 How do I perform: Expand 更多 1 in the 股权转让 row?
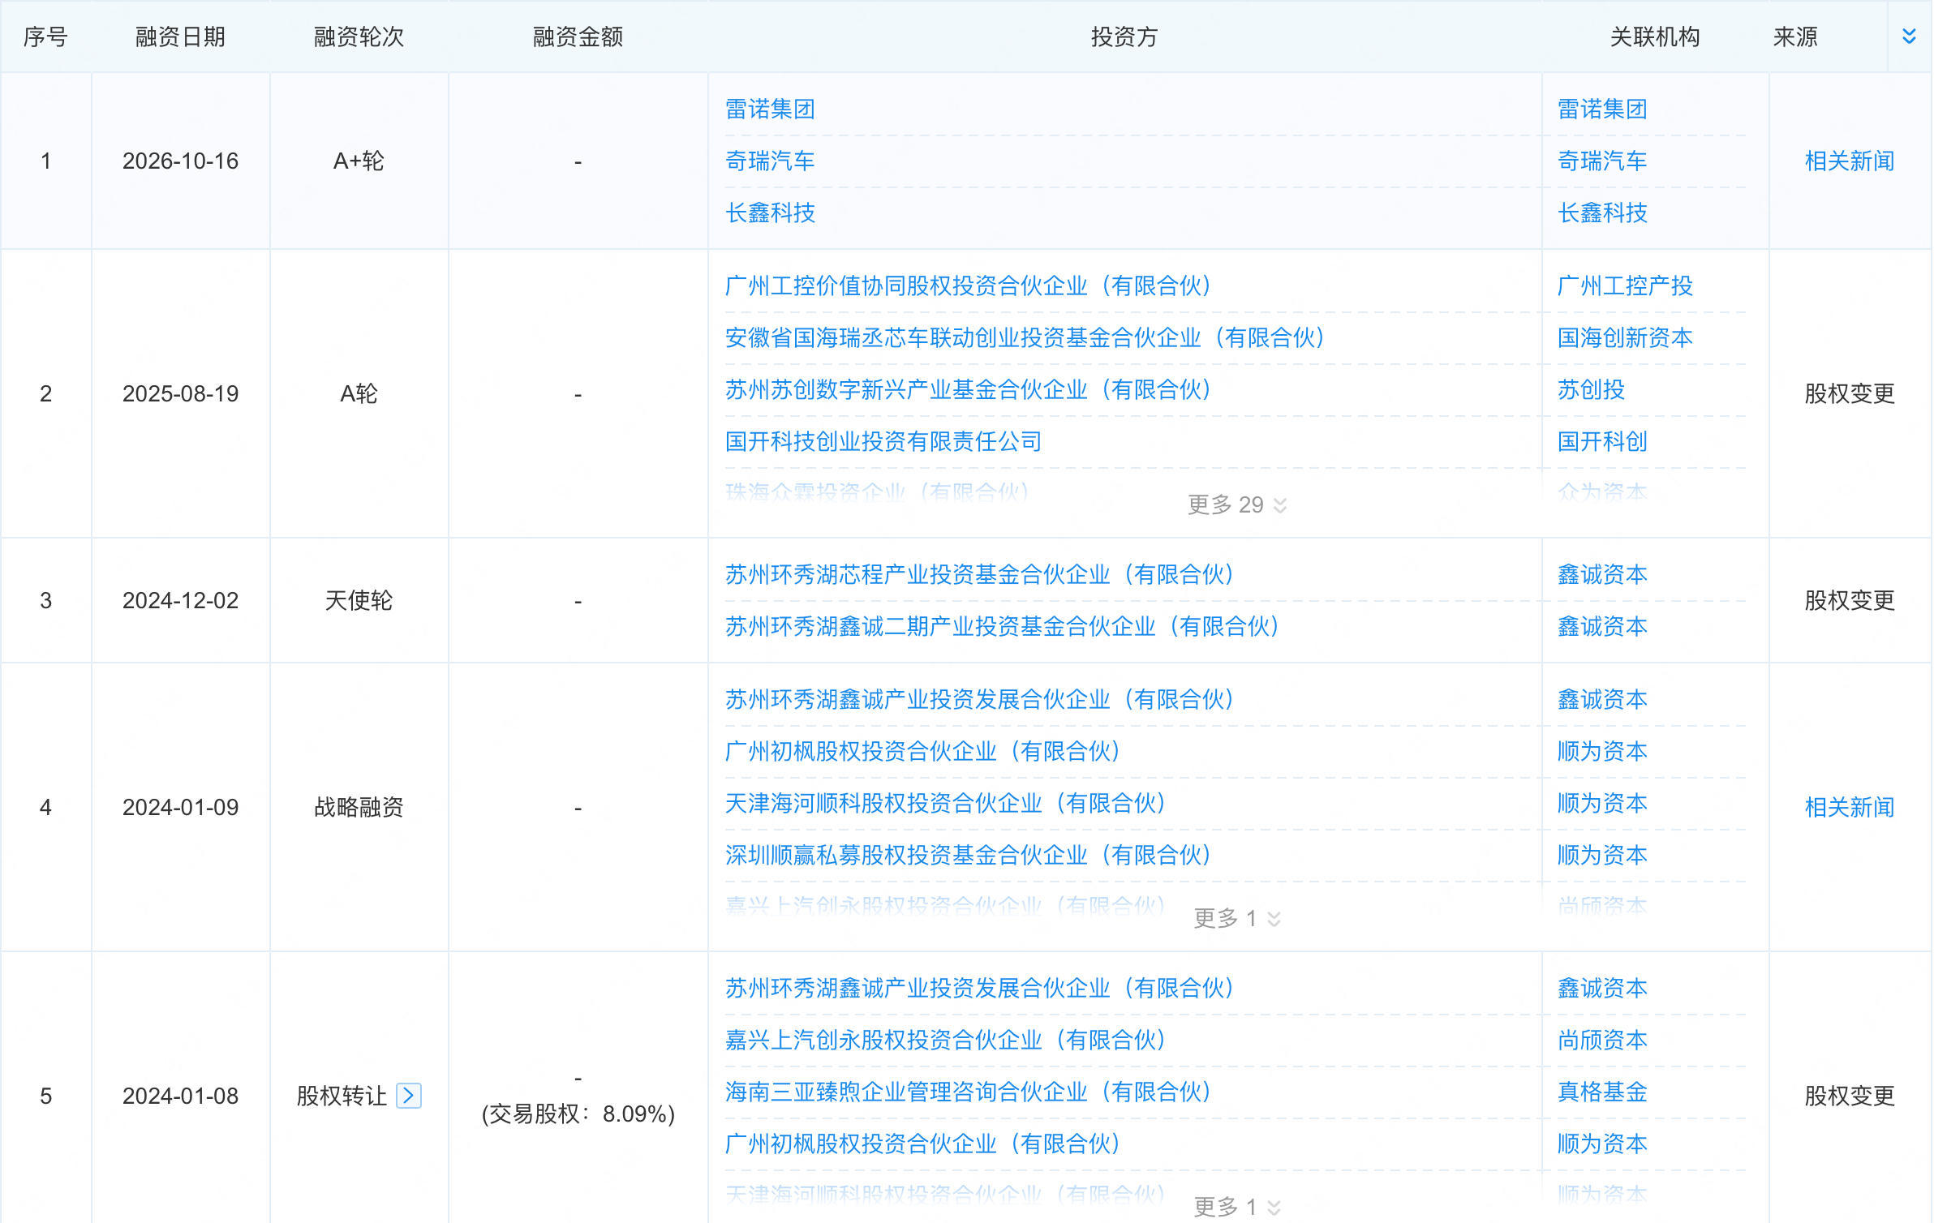(1237, 1207)
